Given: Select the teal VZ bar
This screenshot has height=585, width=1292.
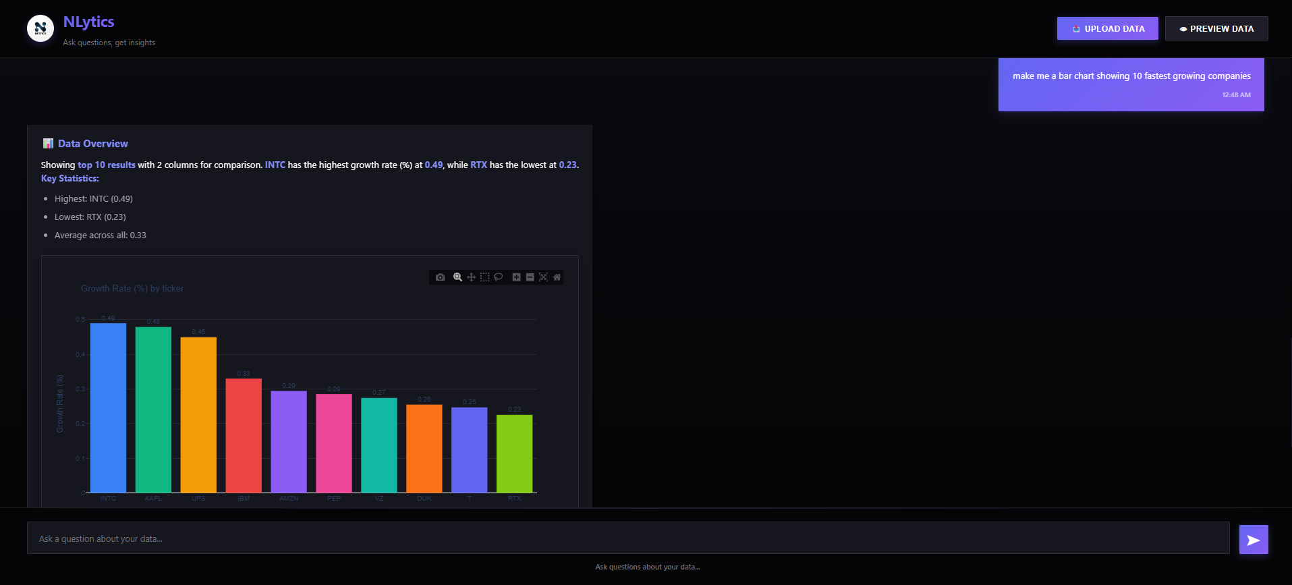Looking at the screenshot, I should pos(379,445).
